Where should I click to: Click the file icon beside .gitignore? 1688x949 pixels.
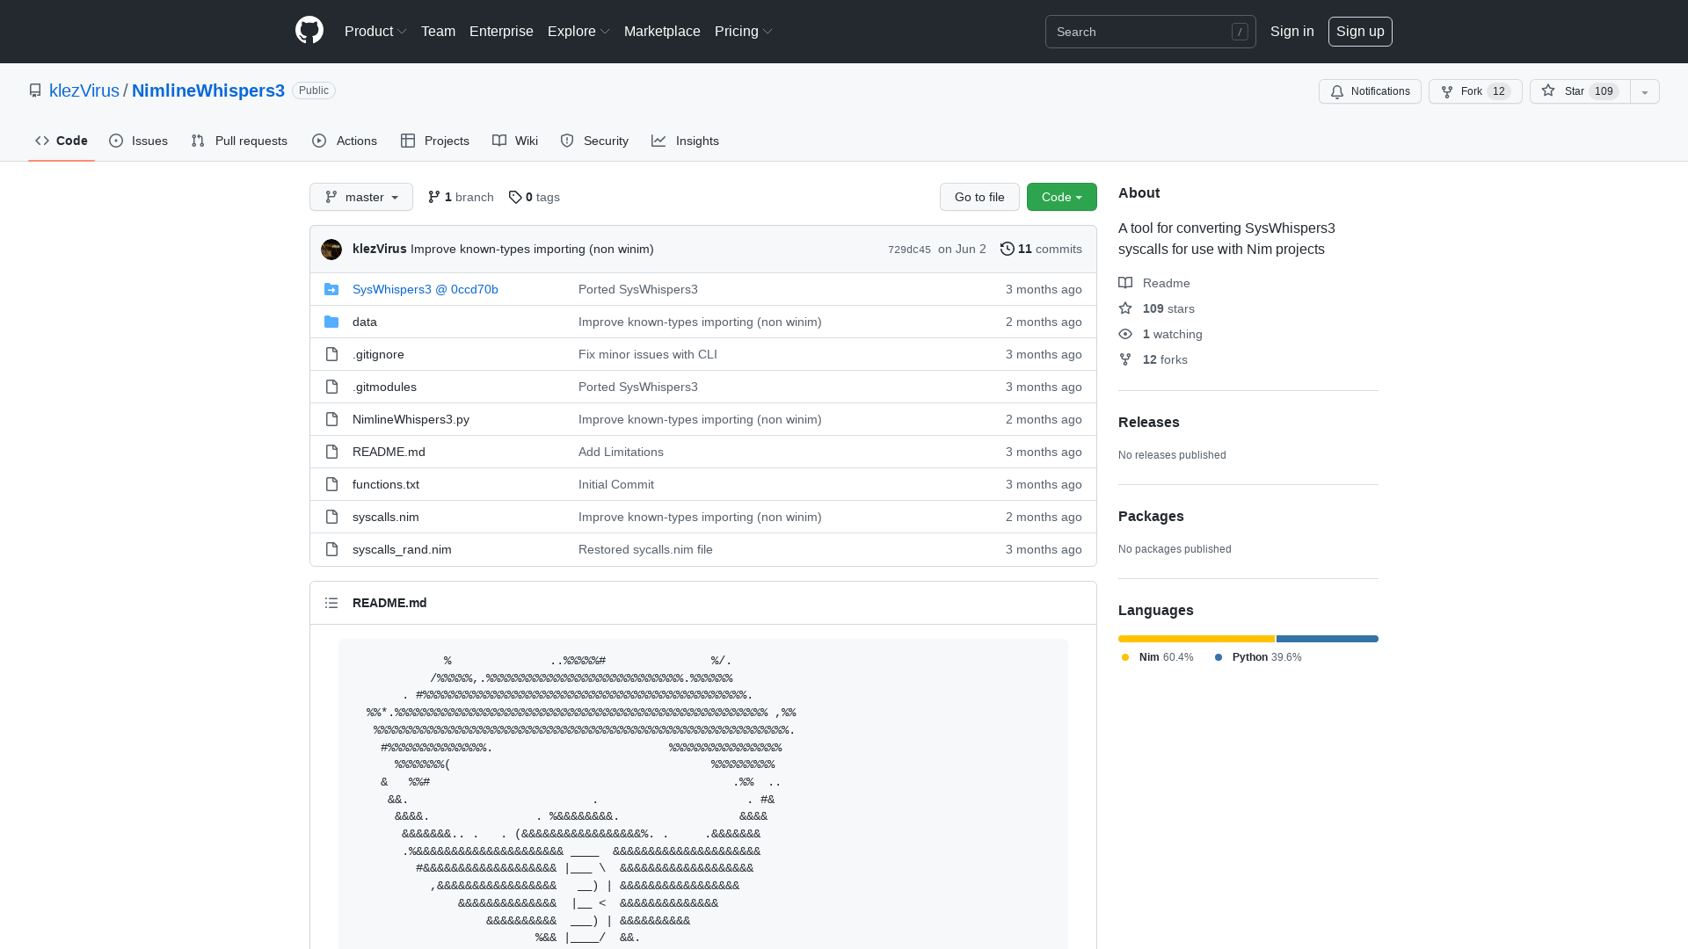(331, 354)
